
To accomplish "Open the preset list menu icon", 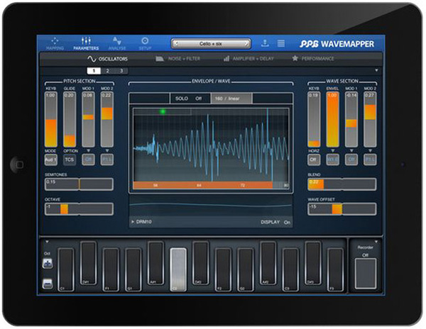I will click(x=281, y=43).
